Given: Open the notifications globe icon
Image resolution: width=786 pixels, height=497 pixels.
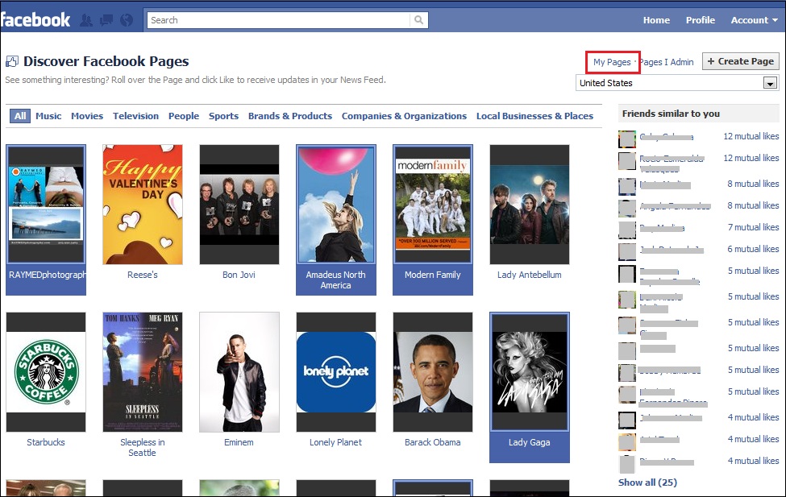Looking at the screenshot, I should [x=127, y=20].
